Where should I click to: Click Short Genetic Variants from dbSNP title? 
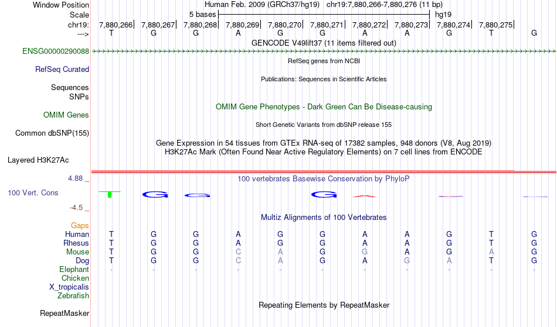324,125
